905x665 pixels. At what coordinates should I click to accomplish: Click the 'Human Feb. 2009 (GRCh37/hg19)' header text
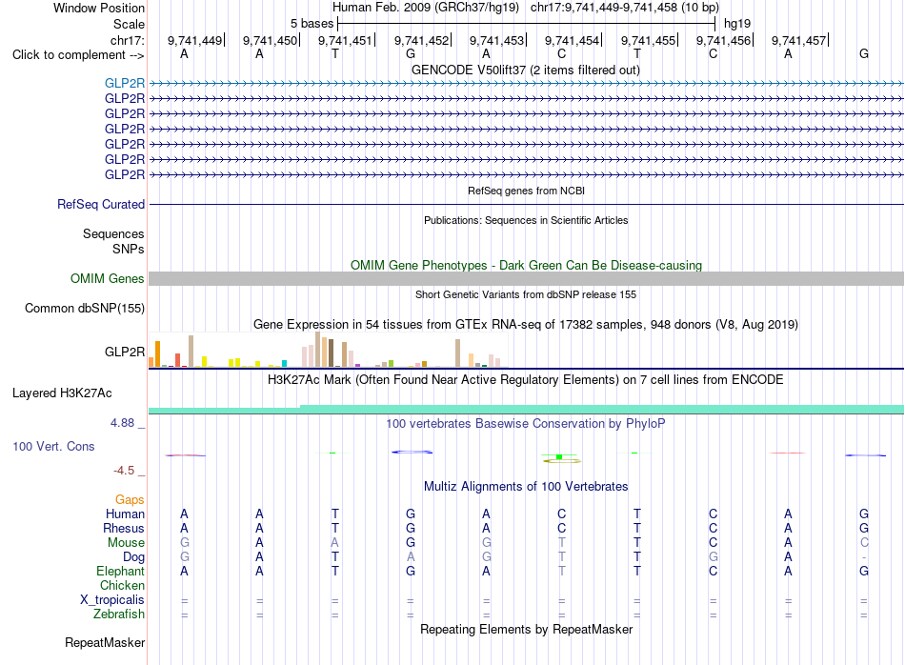426,8
